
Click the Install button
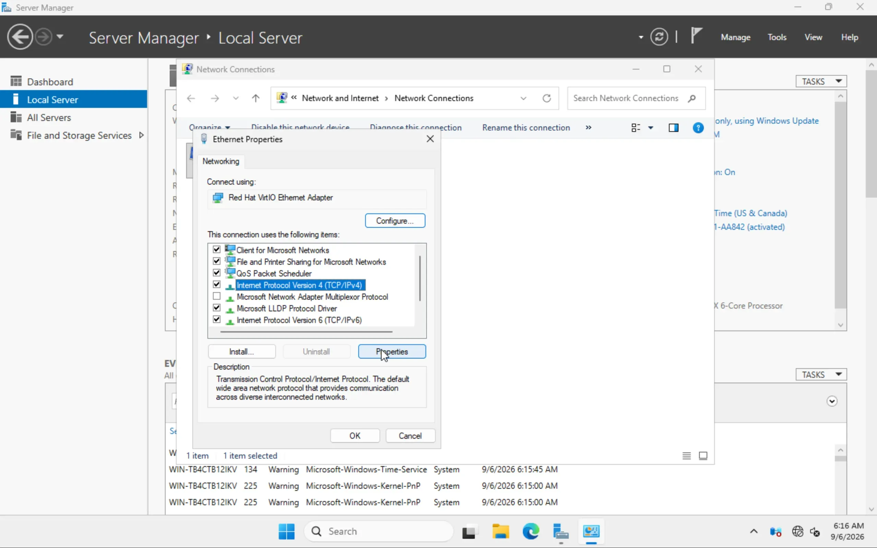(x=242, y=351)
